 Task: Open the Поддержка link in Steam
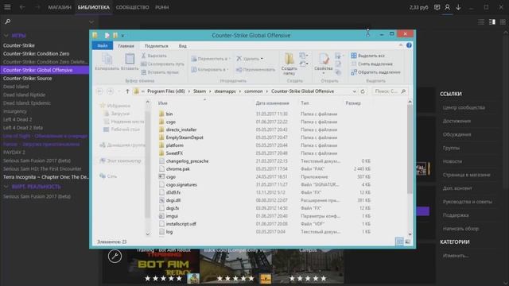[456, 215]
